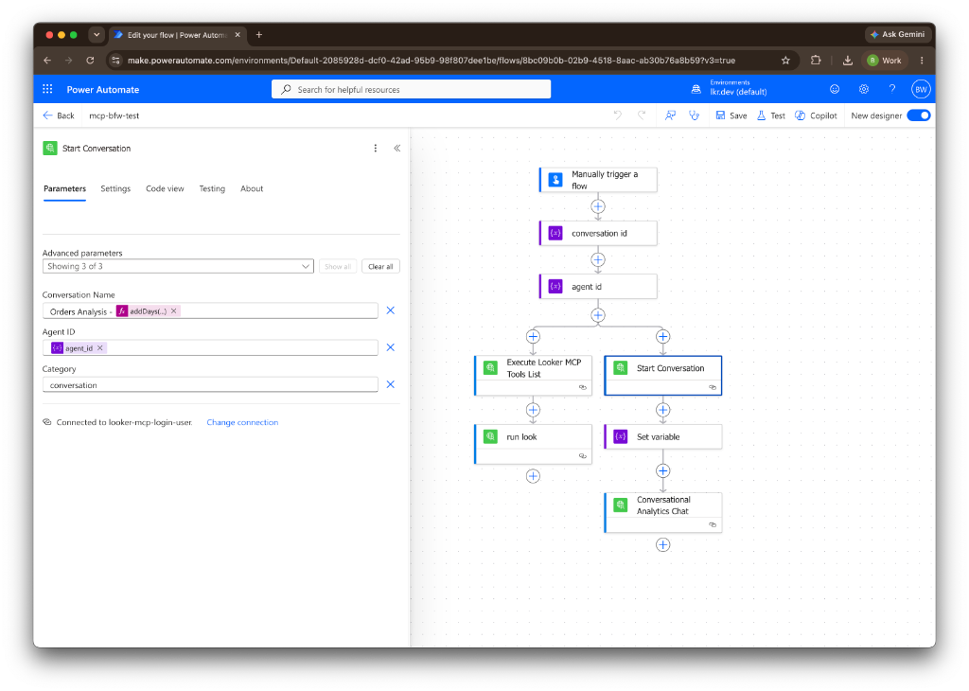
Task: Click the Undo icon in toolbar
Action: 617,115
